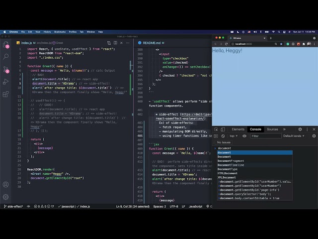
Task: Open the Default levels dropdown
Action: [x=294, y=136]
